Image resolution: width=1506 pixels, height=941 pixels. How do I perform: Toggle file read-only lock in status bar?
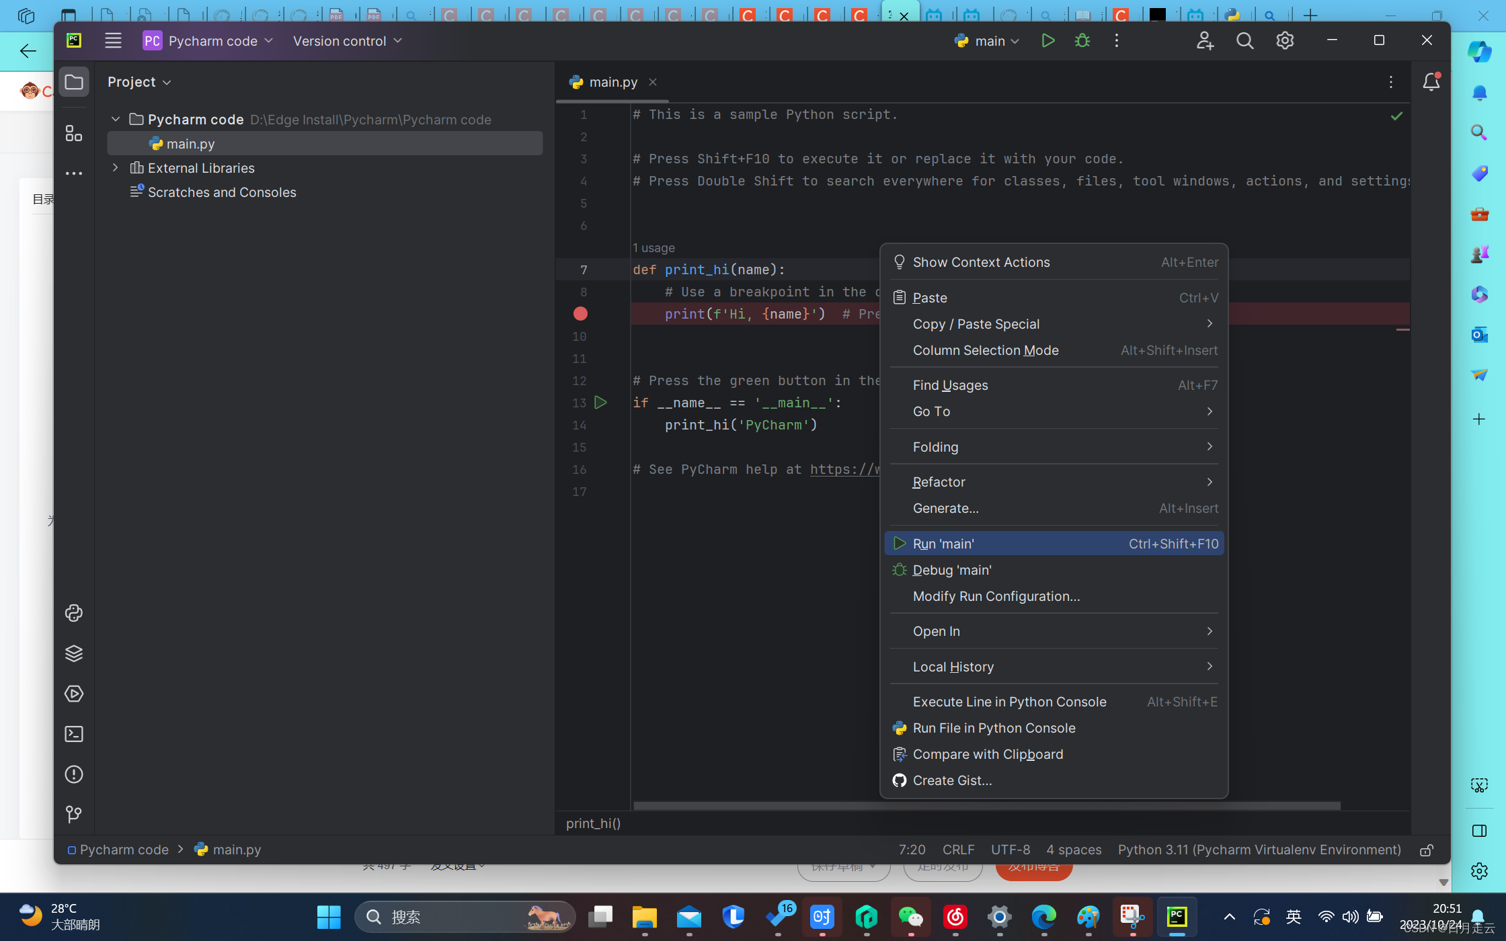click(x=1426, y=850)
